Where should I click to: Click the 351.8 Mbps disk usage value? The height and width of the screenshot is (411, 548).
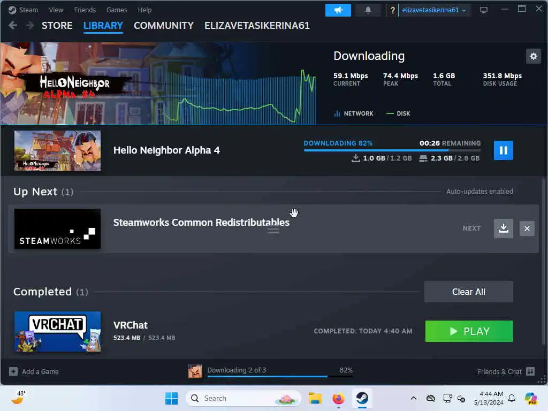point(502,76)
